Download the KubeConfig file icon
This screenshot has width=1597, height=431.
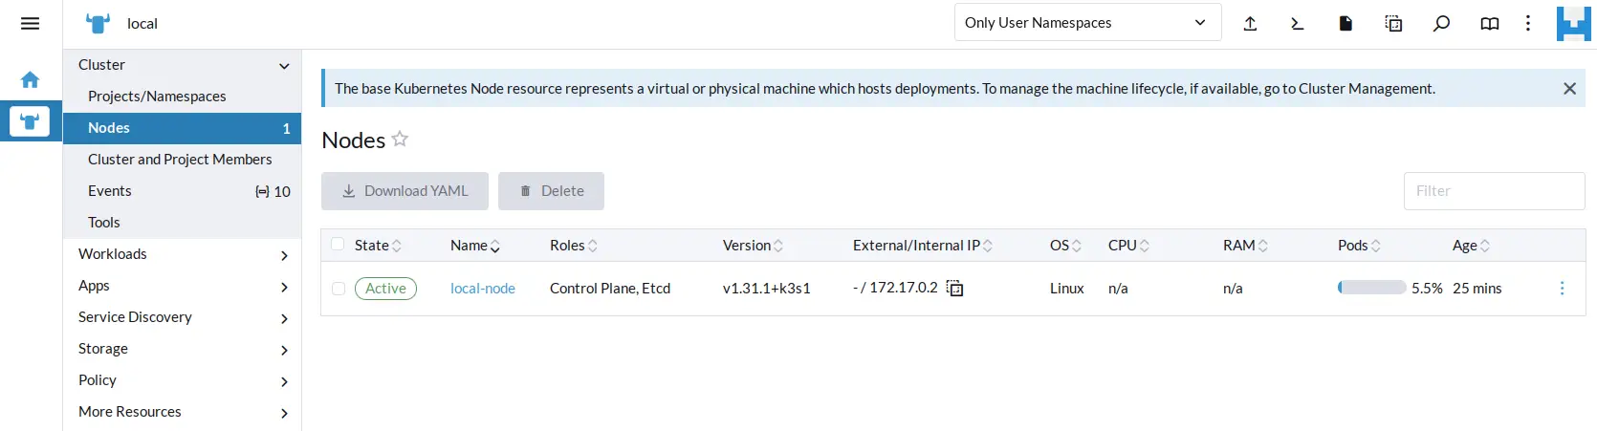pos(1345,24)
